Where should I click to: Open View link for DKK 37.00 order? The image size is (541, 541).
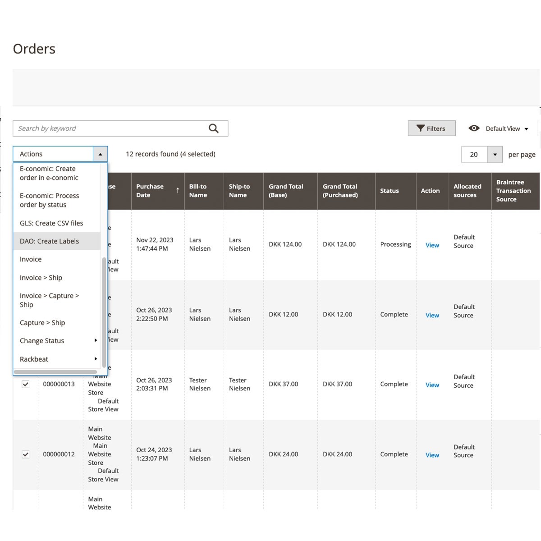pyautogui.click(x=432, y=385)
